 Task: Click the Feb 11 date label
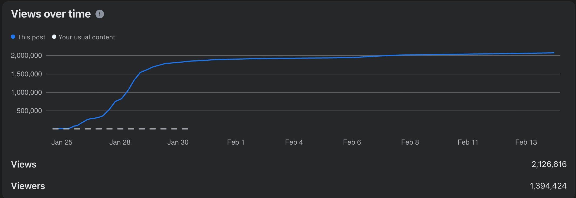click(468, 142)
